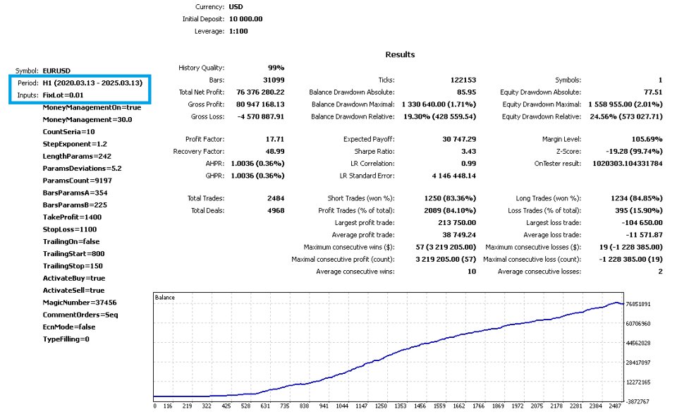
Task: Click the Leverage value 1:100
Action: click(238, 31)
